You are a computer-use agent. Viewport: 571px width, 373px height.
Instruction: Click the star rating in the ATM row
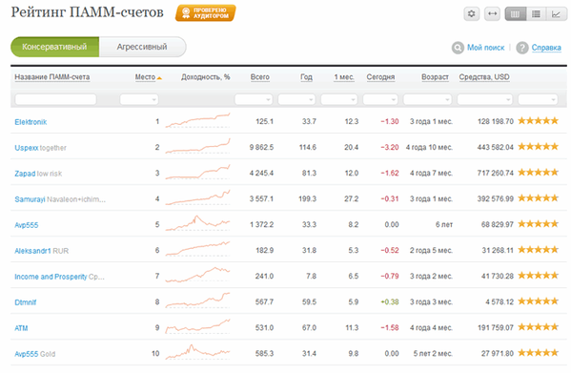click(538, 327)
